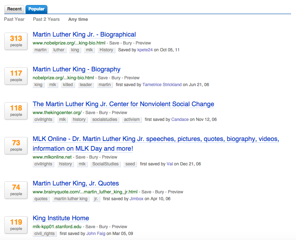Viewport: 296px width, 240px height.
Task: Click the 119 people count badge
Action: click(x=16, y=225)
